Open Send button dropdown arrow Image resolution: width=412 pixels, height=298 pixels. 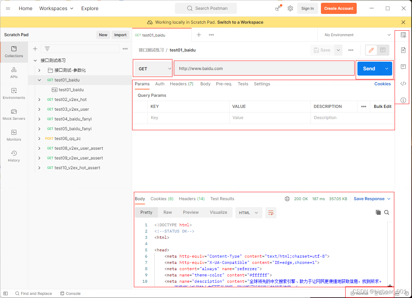(x=387, y=69)
